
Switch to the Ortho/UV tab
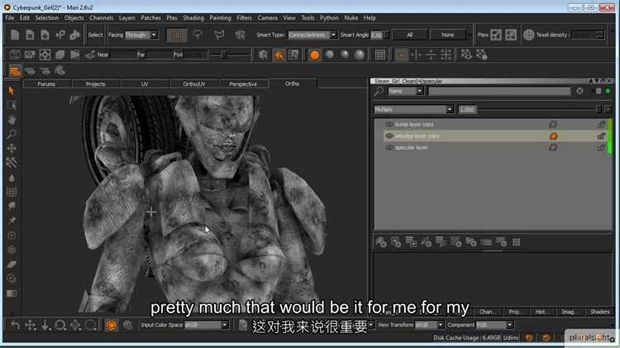point(193,83)
